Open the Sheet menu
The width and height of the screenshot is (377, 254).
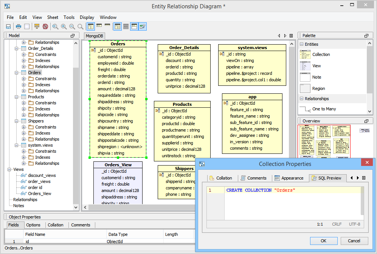[x=53, y=17]
